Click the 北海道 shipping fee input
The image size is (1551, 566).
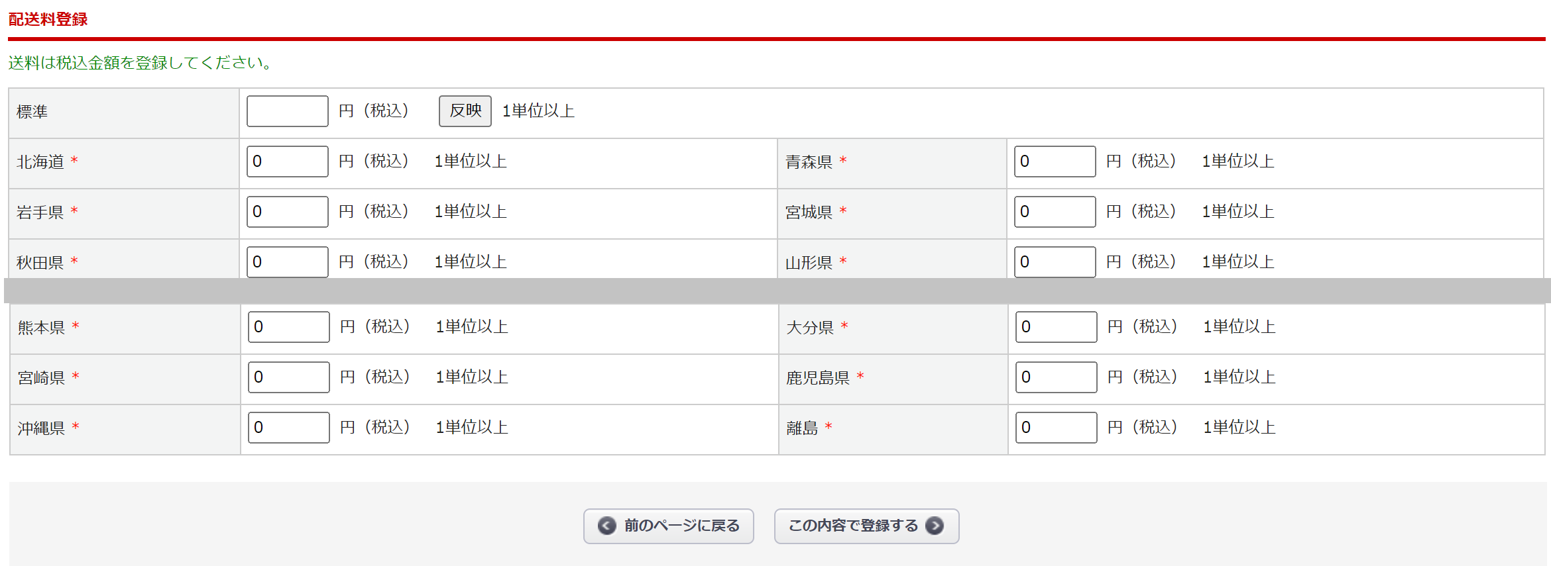287,161
